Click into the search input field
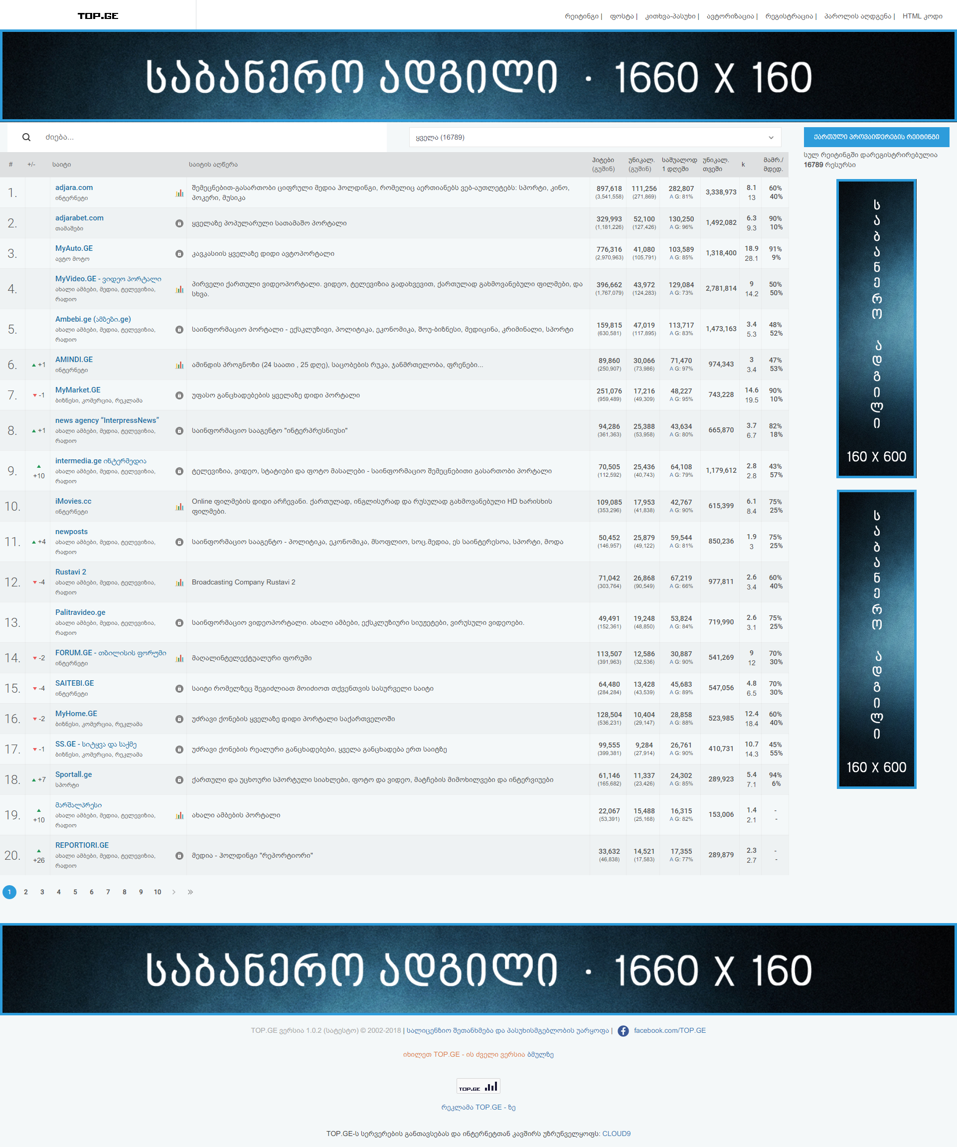 point(213,137)
